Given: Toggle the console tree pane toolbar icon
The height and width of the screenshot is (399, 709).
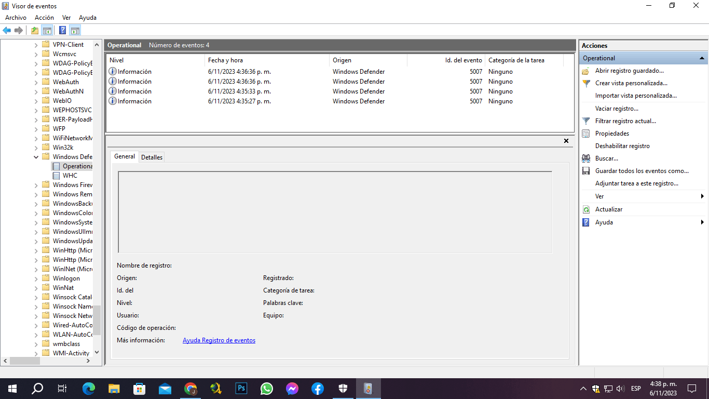Looking at the screenshot, I should [47, 30].
